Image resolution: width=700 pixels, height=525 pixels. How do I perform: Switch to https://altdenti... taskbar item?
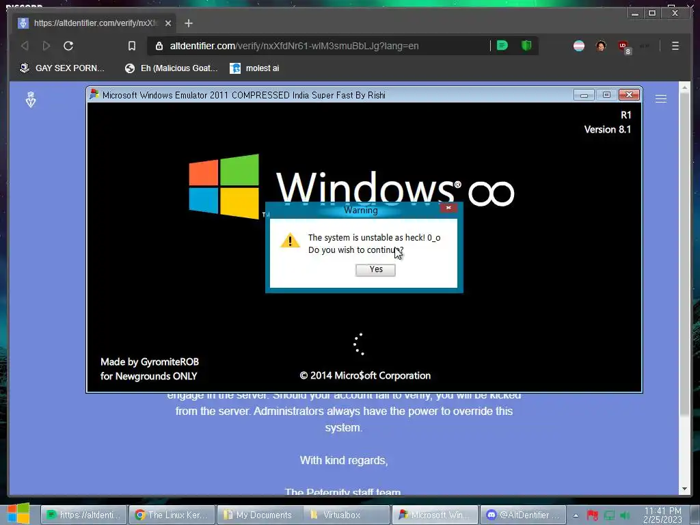click(x=84, y=515)
